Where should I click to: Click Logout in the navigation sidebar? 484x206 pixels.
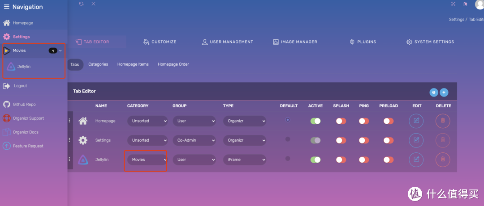point(20,86)
